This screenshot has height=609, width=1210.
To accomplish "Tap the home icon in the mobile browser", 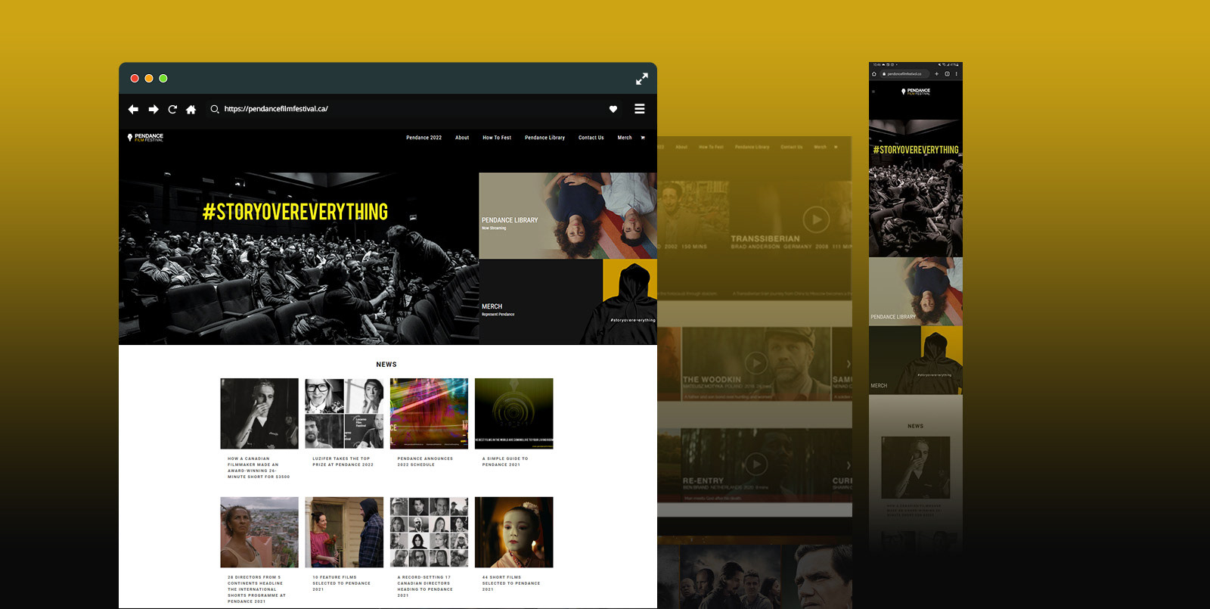I will pyautogui.click(x=874, y=74).
